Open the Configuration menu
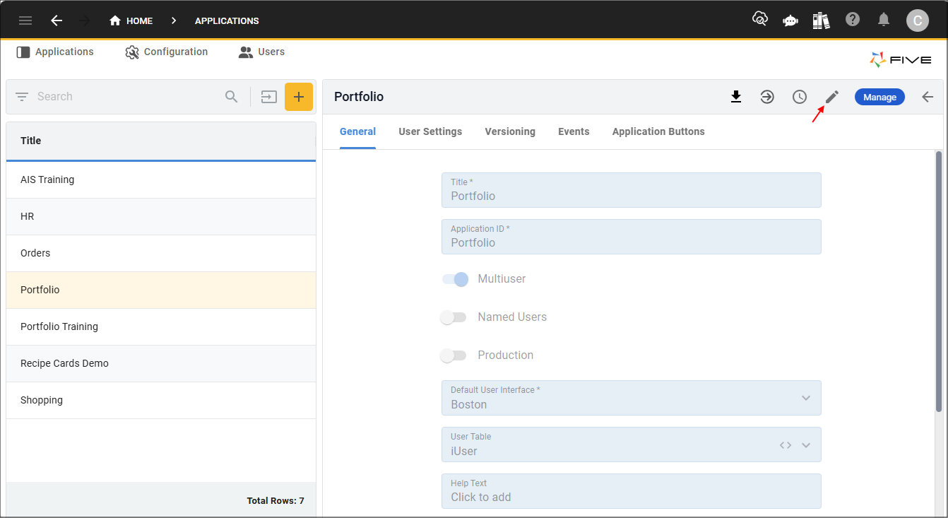This screenshot has height=518, width=948. click(167, 52)
